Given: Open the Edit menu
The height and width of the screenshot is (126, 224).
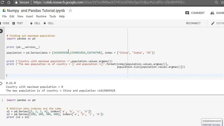Looking at the screenshot, I should [x=12, y=16].
